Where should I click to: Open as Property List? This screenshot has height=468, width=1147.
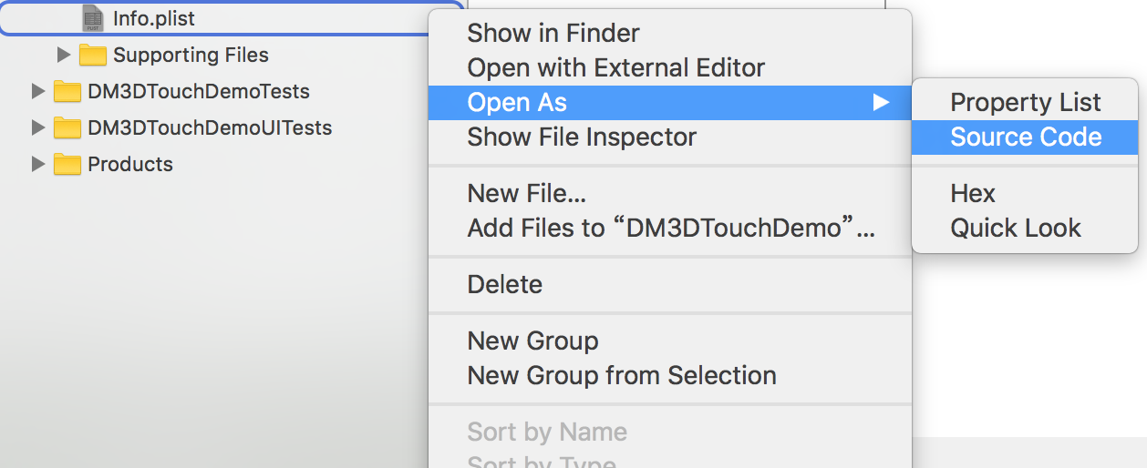(1026, 103)
